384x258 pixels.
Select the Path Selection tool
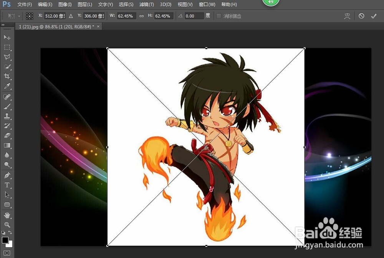[7, 195]
